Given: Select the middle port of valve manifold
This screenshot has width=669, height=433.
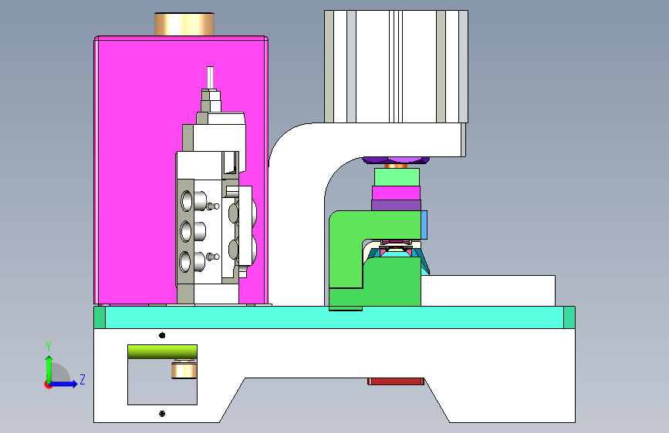Looking at the screenshot, I should click(187, 231).
